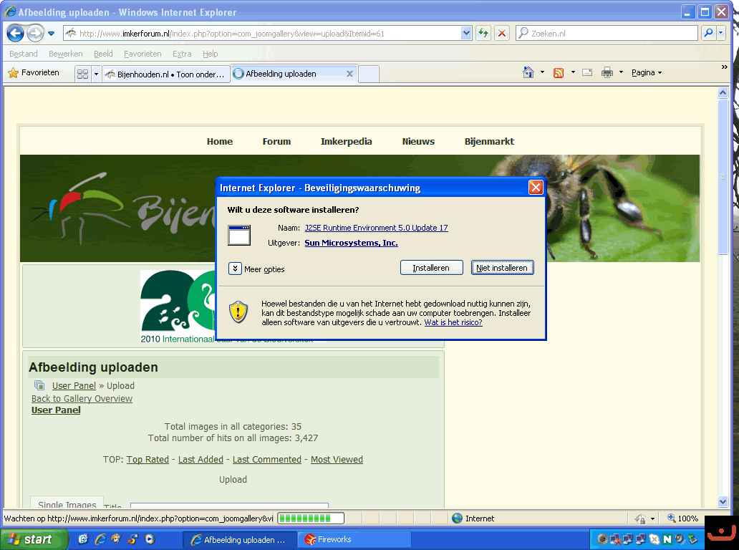Click the Installeren button
Image resolution: width=739 pixels, height=550 pixels.
click(x=431, y=268)
